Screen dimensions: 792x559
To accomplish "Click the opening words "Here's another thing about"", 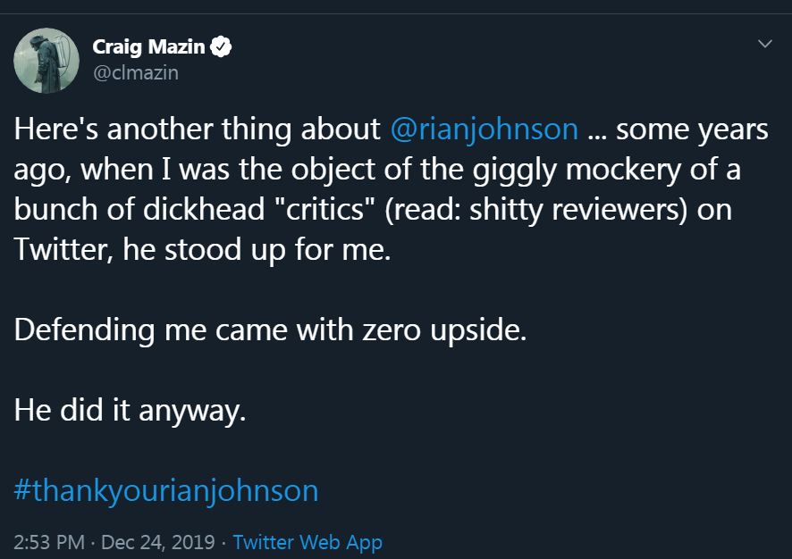I will [197, 129].
